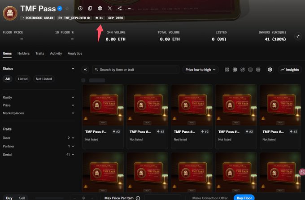This screenshot has width=305, height=200.
Task: Click the Buy Floor button
Action: [x=244, y=197]
